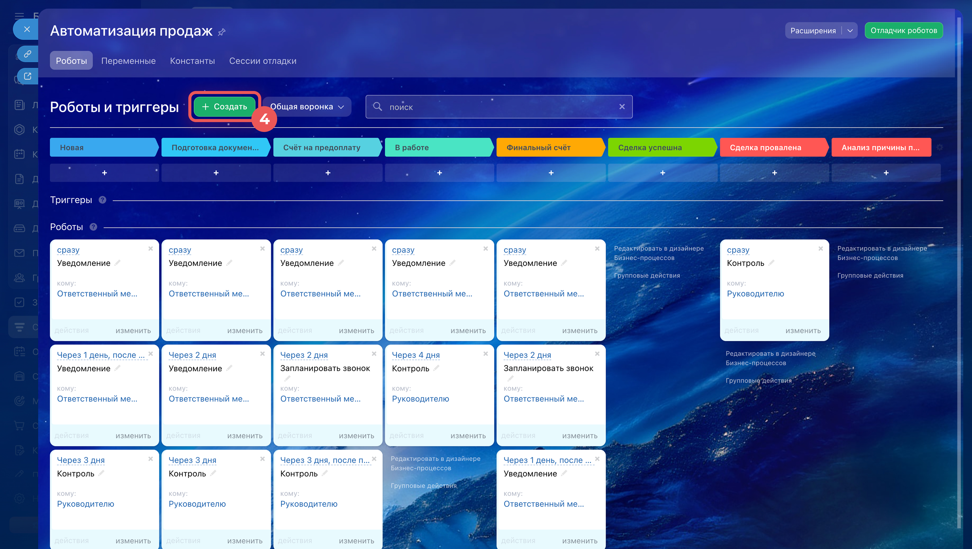
Task: Click the question mark icon next to Триггеры
Action: (102, 200)
